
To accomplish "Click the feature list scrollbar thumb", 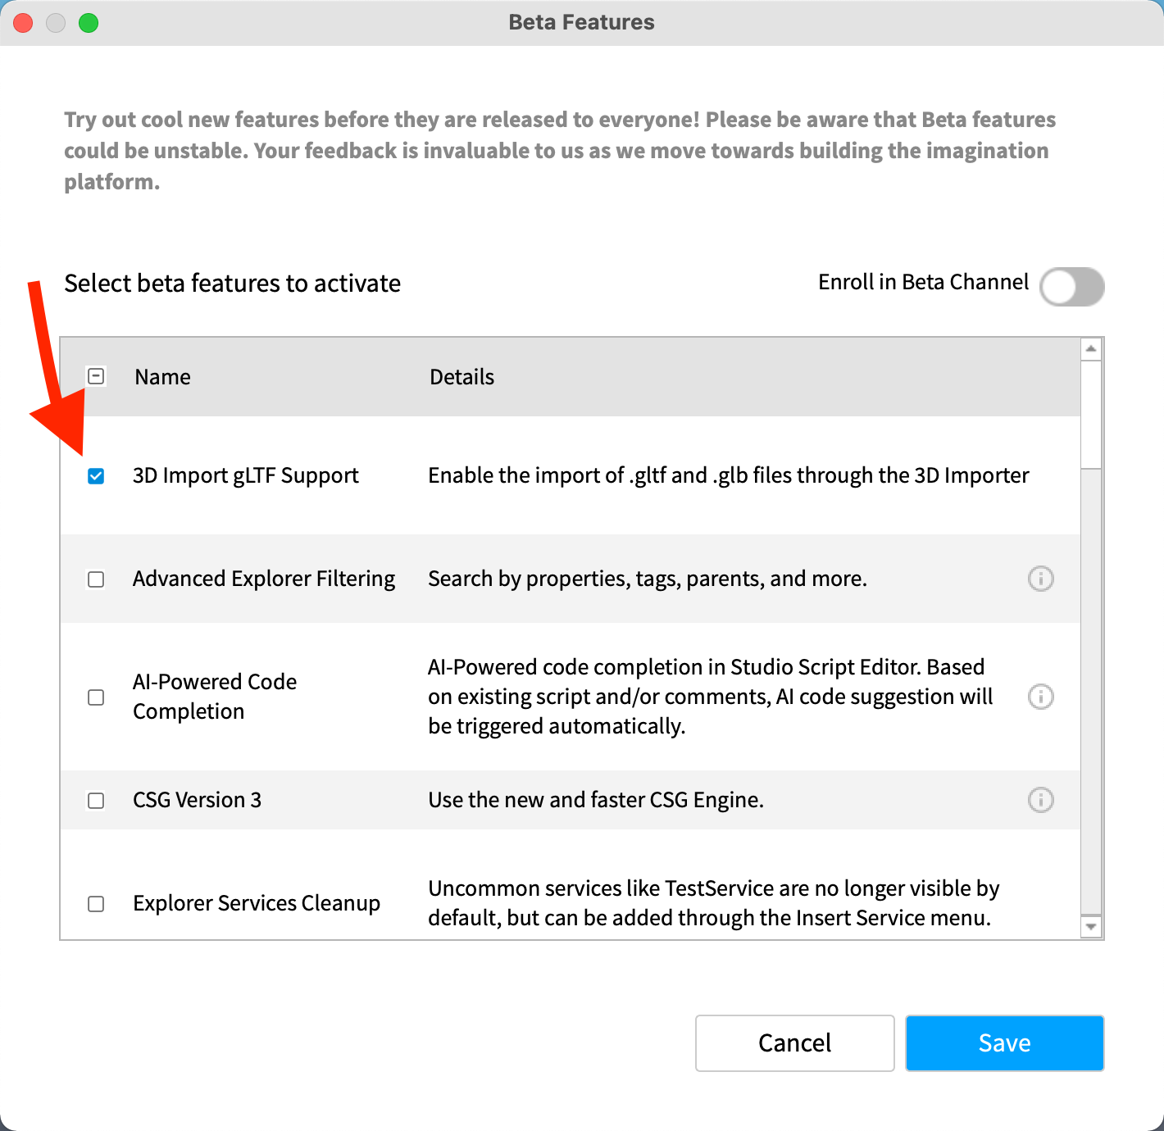I will click(x=1091, y=414).
